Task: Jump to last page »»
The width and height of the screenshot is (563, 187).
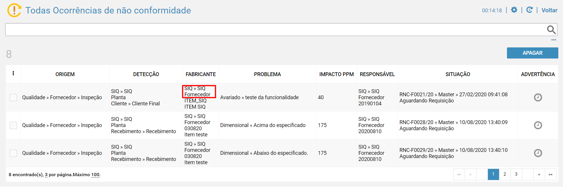Action: click(x=550, y=174)
